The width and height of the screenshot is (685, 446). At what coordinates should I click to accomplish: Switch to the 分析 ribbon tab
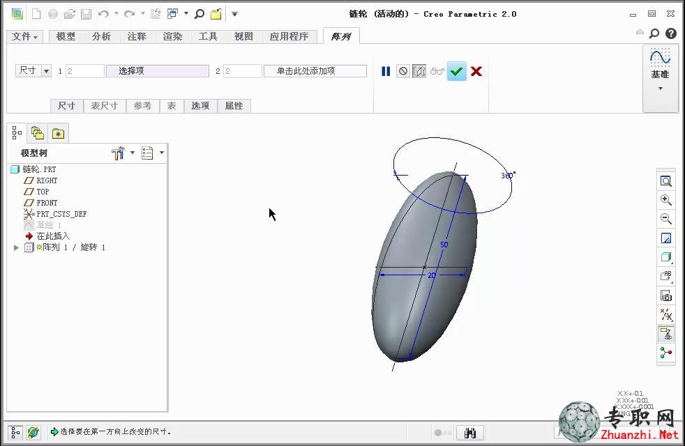pyautogui.click(x=101, y=36)
